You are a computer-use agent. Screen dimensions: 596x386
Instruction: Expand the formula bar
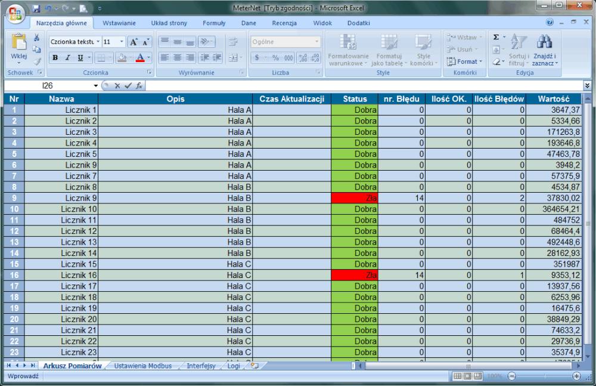[x=587, y=86]
